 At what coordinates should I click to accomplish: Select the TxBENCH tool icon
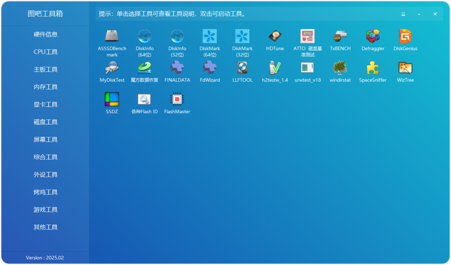click(x=340, y=36)
